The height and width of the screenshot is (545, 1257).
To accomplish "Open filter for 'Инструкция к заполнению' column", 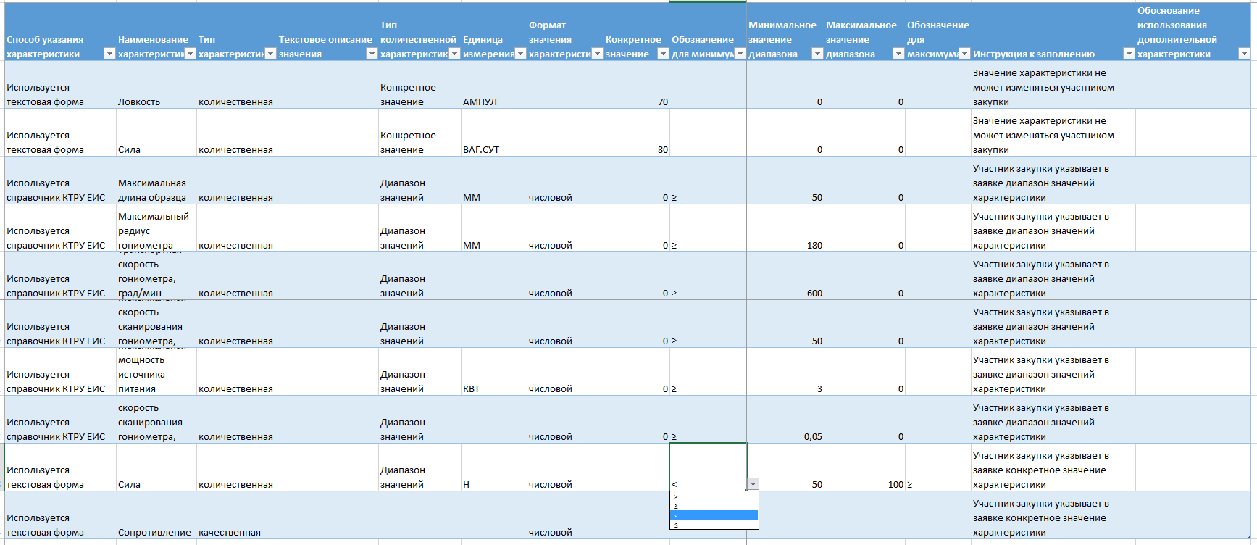I will click(x=1128, y=54).
